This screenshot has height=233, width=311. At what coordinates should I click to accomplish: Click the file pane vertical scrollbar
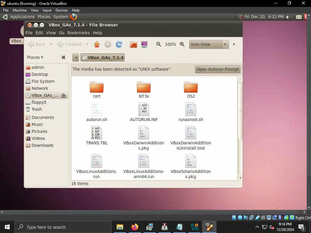click(x=240, y=111)
